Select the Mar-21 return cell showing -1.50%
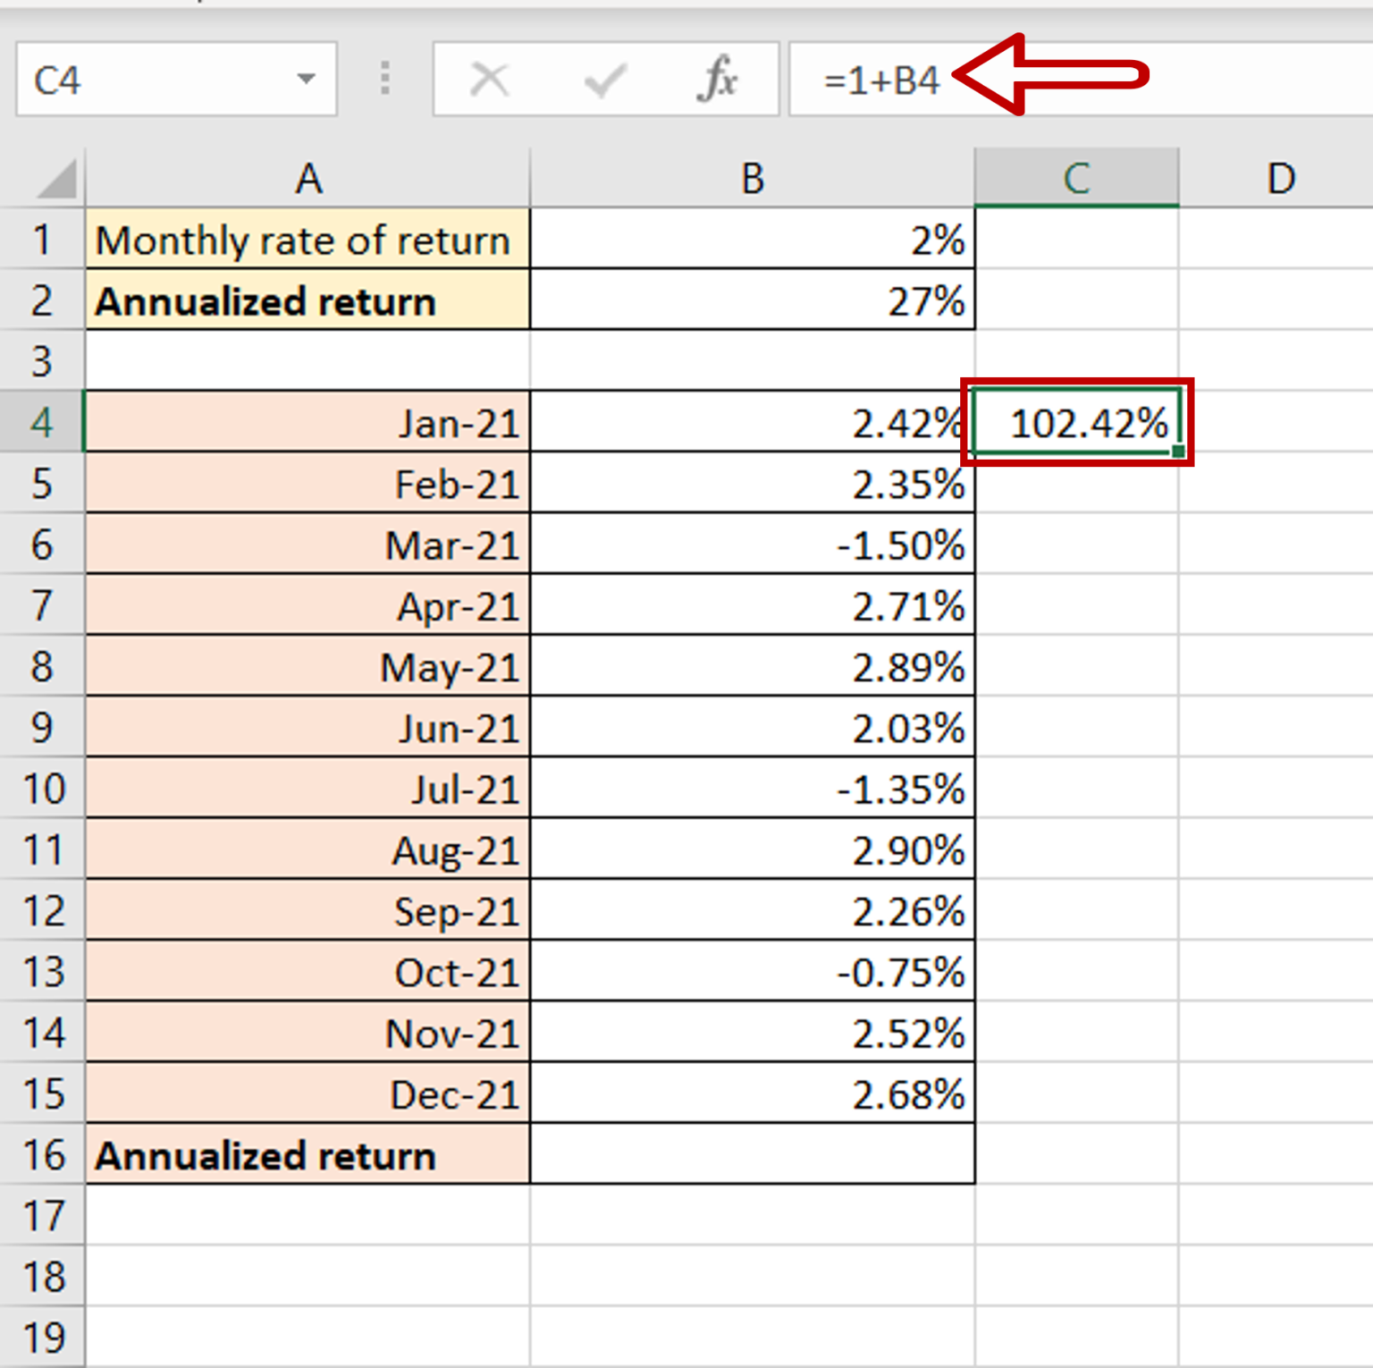 coord(751,545)
